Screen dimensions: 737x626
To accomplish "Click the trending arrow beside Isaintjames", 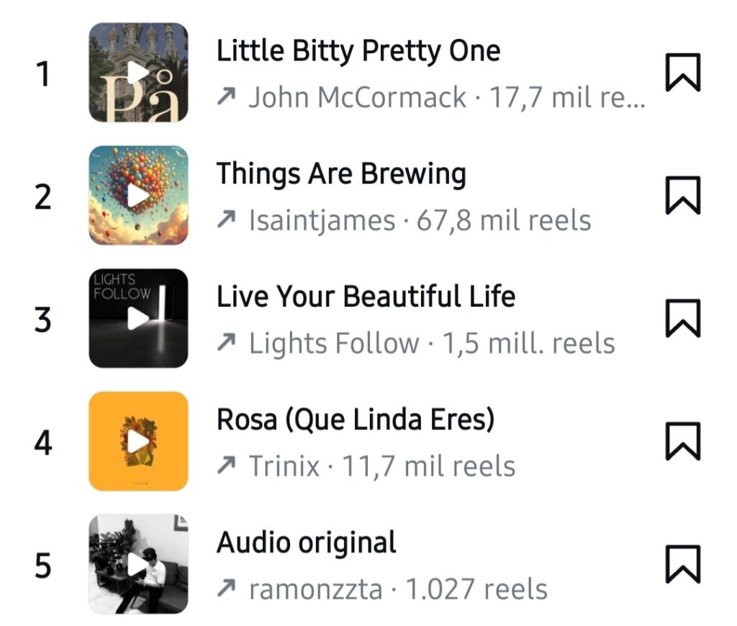I will pos(227,220).
